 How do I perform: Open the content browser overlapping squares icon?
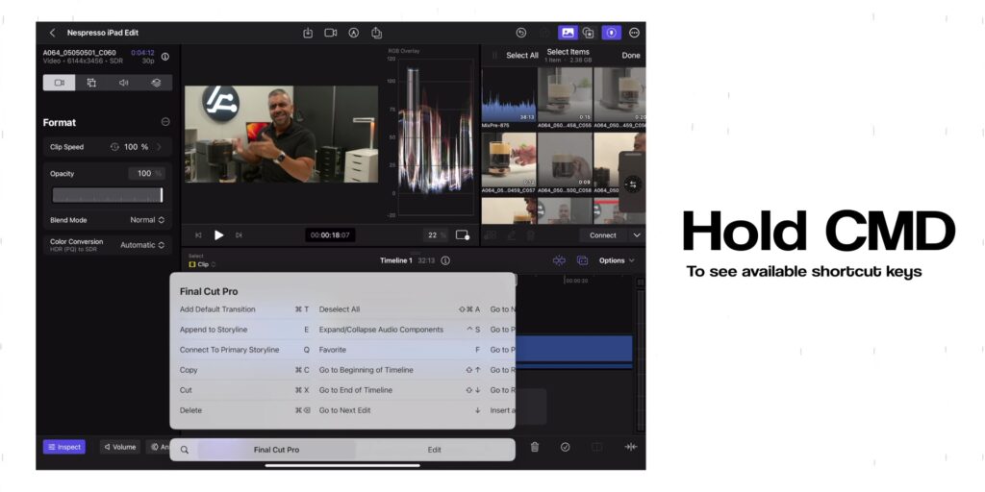coord(589,33)
